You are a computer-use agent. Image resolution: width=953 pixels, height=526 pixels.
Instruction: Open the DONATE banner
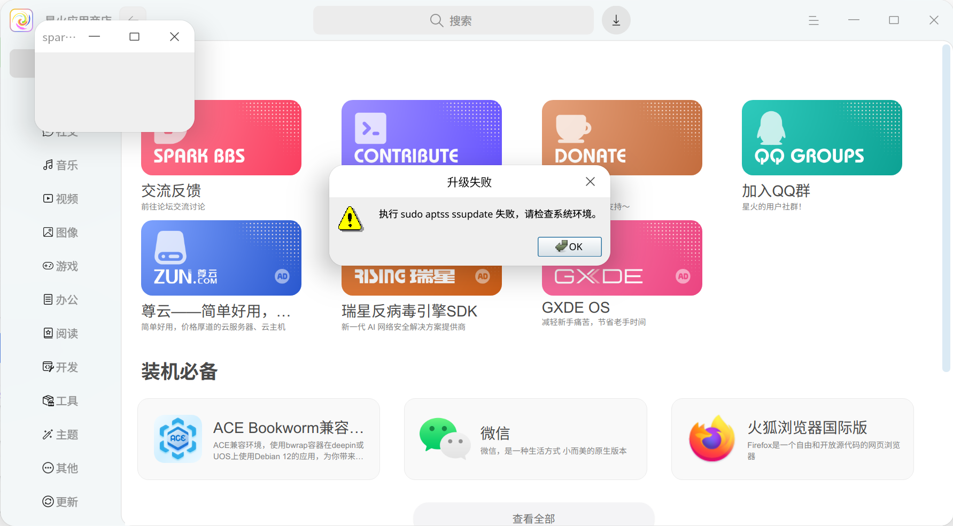pos(622,132)
